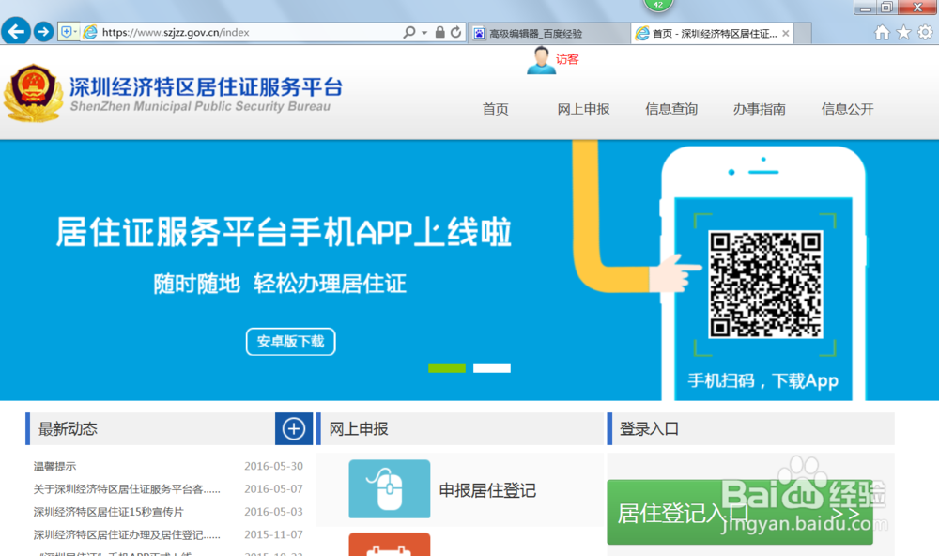Click the police badge emblem logo

coord(34,93)
